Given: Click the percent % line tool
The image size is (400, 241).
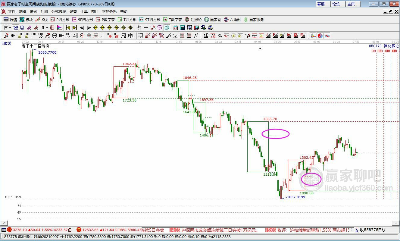Looking at the screenshot, I should point(220,36).
